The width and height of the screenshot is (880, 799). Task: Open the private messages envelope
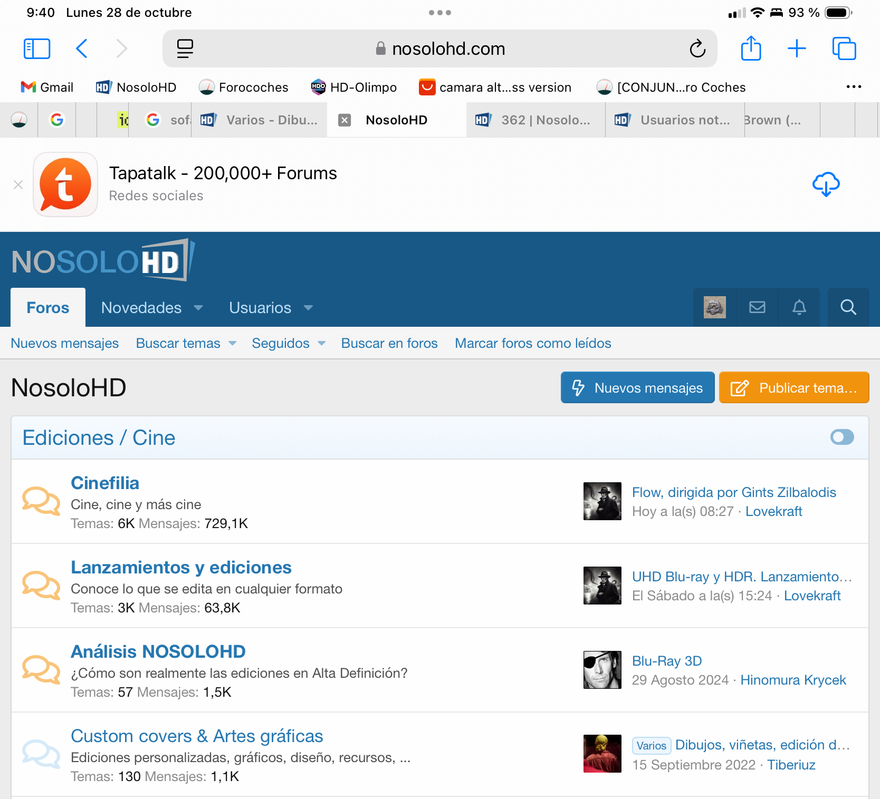pos(757,307)
